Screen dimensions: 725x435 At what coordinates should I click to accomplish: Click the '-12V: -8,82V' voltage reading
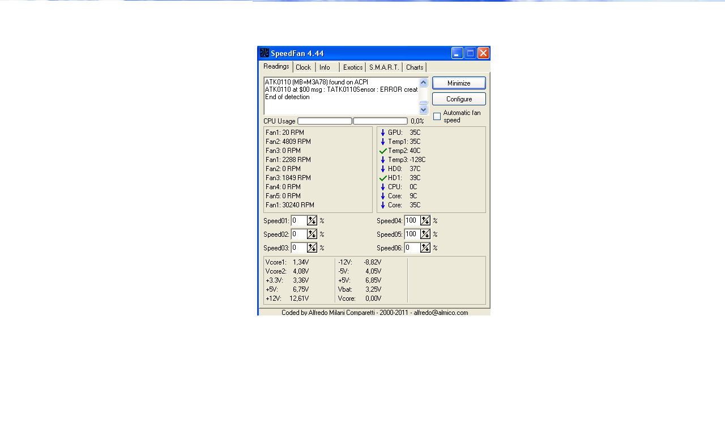[360, 262]
